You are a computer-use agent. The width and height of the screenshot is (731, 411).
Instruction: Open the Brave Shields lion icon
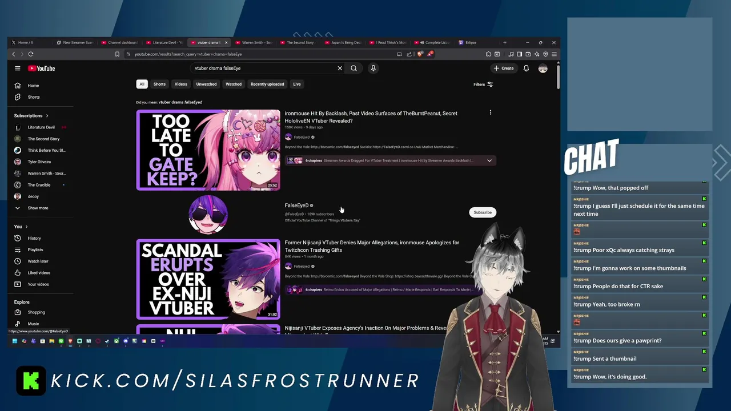click(420, 54)
